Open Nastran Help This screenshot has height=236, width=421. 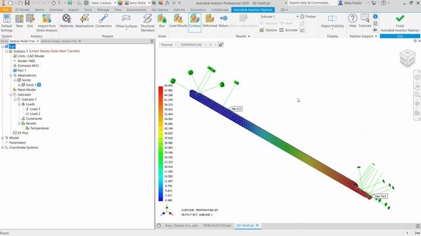pos(353,21)
